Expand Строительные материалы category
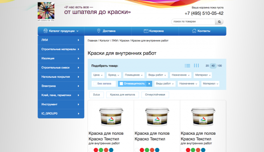264x152 pixels. [61, 49]
